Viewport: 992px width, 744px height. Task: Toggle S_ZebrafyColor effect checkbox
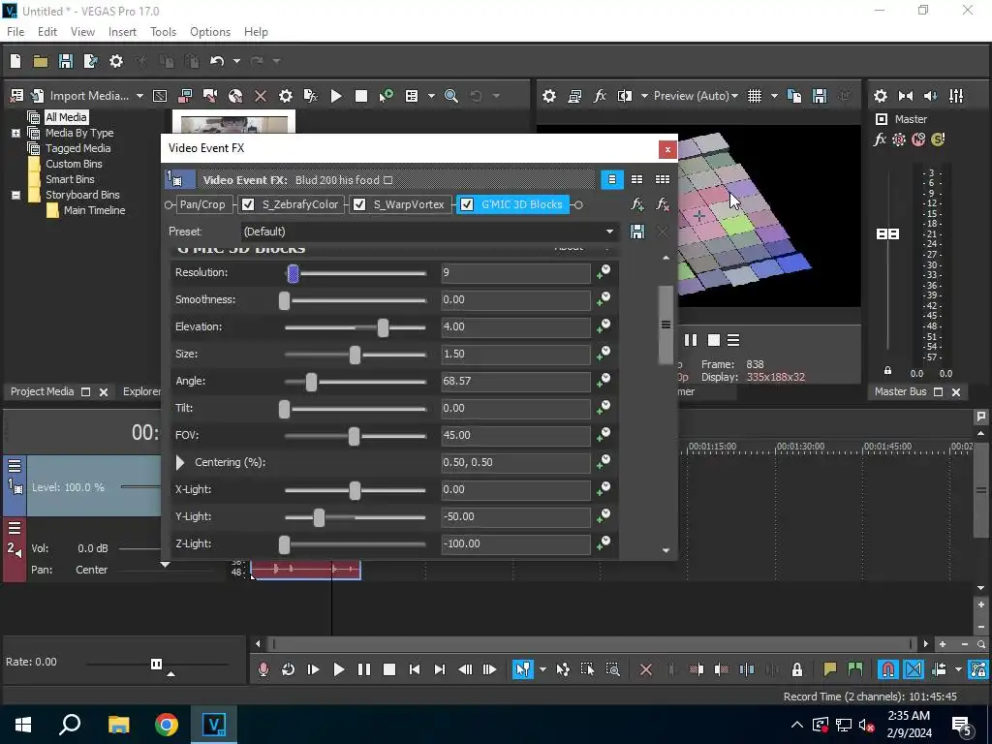[x=248, y=204]
